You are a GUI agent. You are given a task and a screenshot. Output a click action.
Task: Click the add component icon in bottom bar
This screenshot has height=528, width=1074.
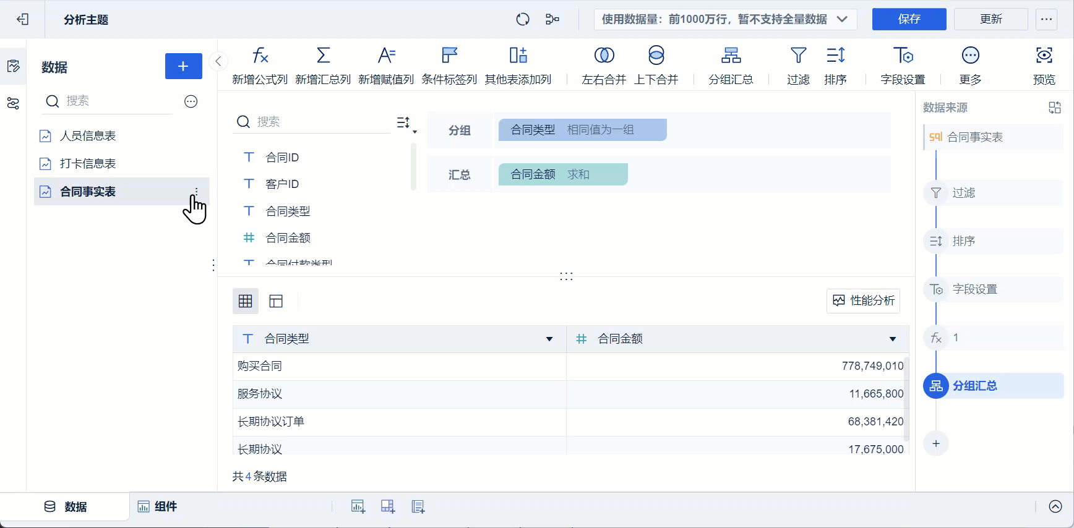358,507
